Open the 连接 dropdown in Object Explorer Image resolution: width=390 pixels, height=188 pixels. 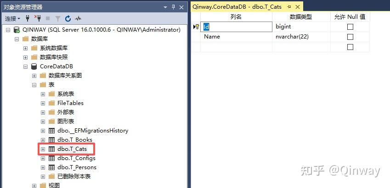pos(12,19)
